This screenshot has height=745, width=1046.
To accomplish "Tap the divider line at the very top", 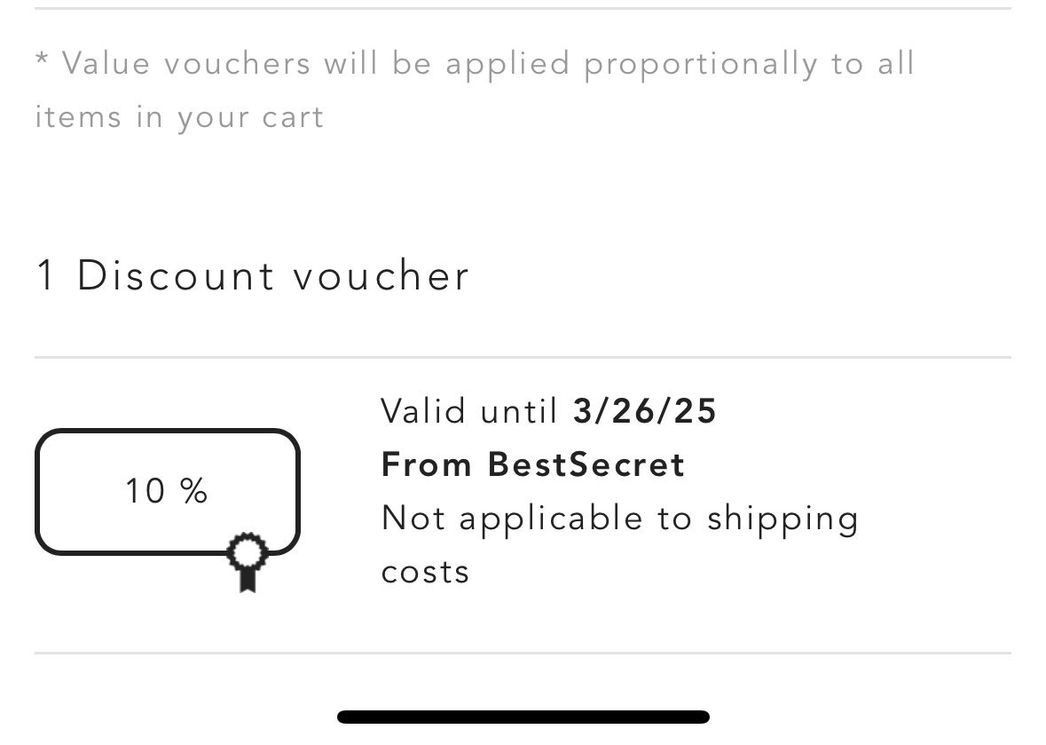I will (x=523, y=9).
